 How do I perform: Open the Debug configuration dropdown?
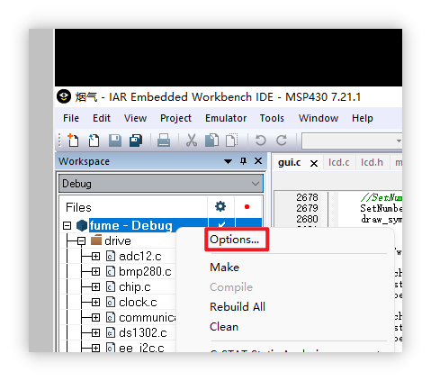[161, 184]
